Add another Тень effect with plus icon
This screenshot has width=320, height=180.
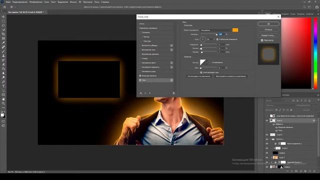pos(171,80)
